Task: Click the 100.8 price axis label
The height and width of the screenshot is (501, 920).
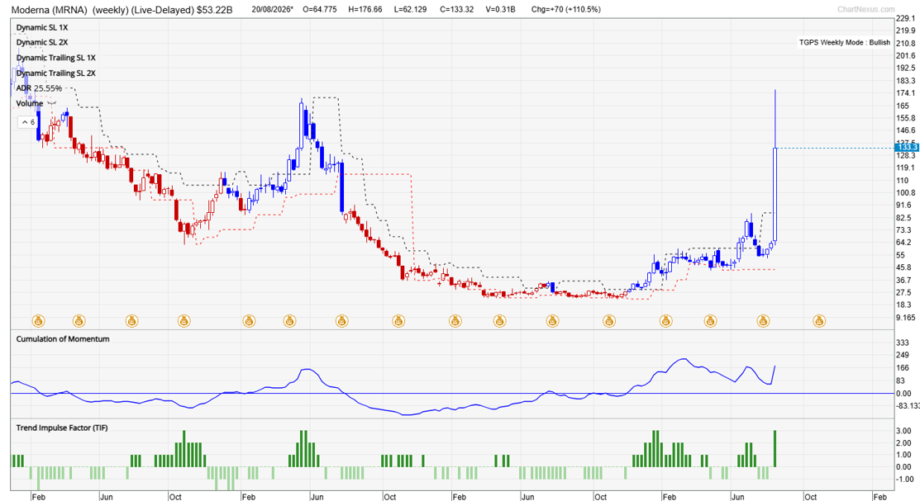Action: (x=905, y=193)
